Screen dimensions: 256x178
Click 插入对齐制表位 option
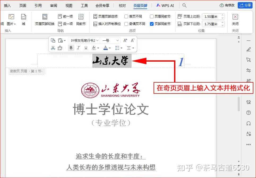[107, 24]
